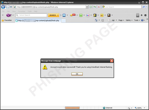
Task: Click the eBay yellow toolbar icon
Action: click(x=102, y=15)
